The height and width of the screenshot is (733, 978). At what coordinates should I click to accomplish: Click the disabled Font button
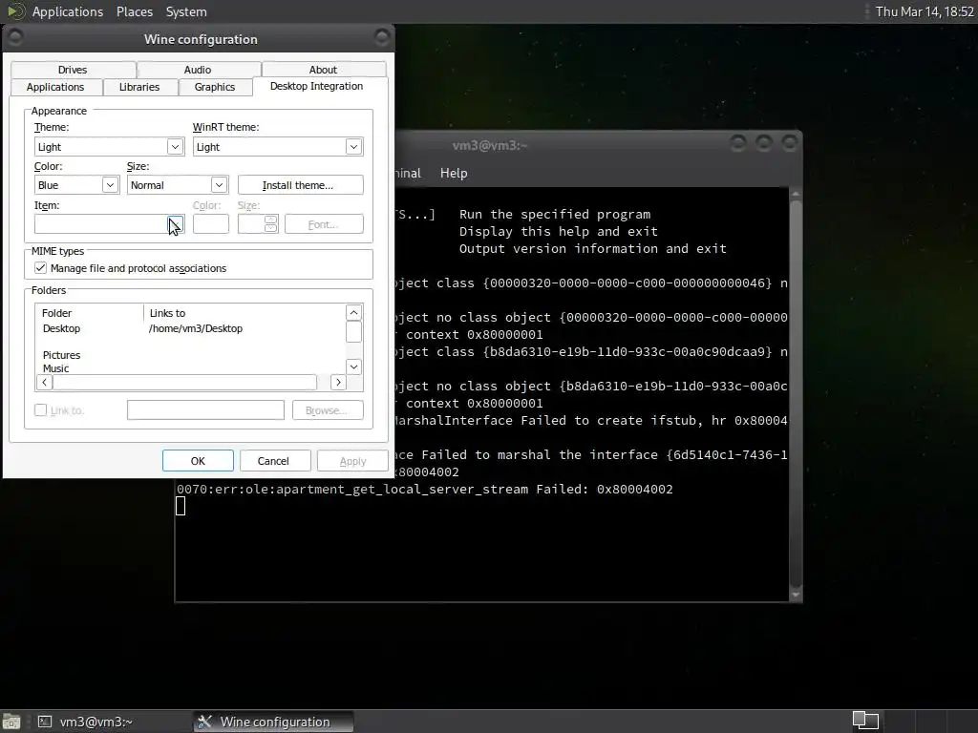click(324, 224)
